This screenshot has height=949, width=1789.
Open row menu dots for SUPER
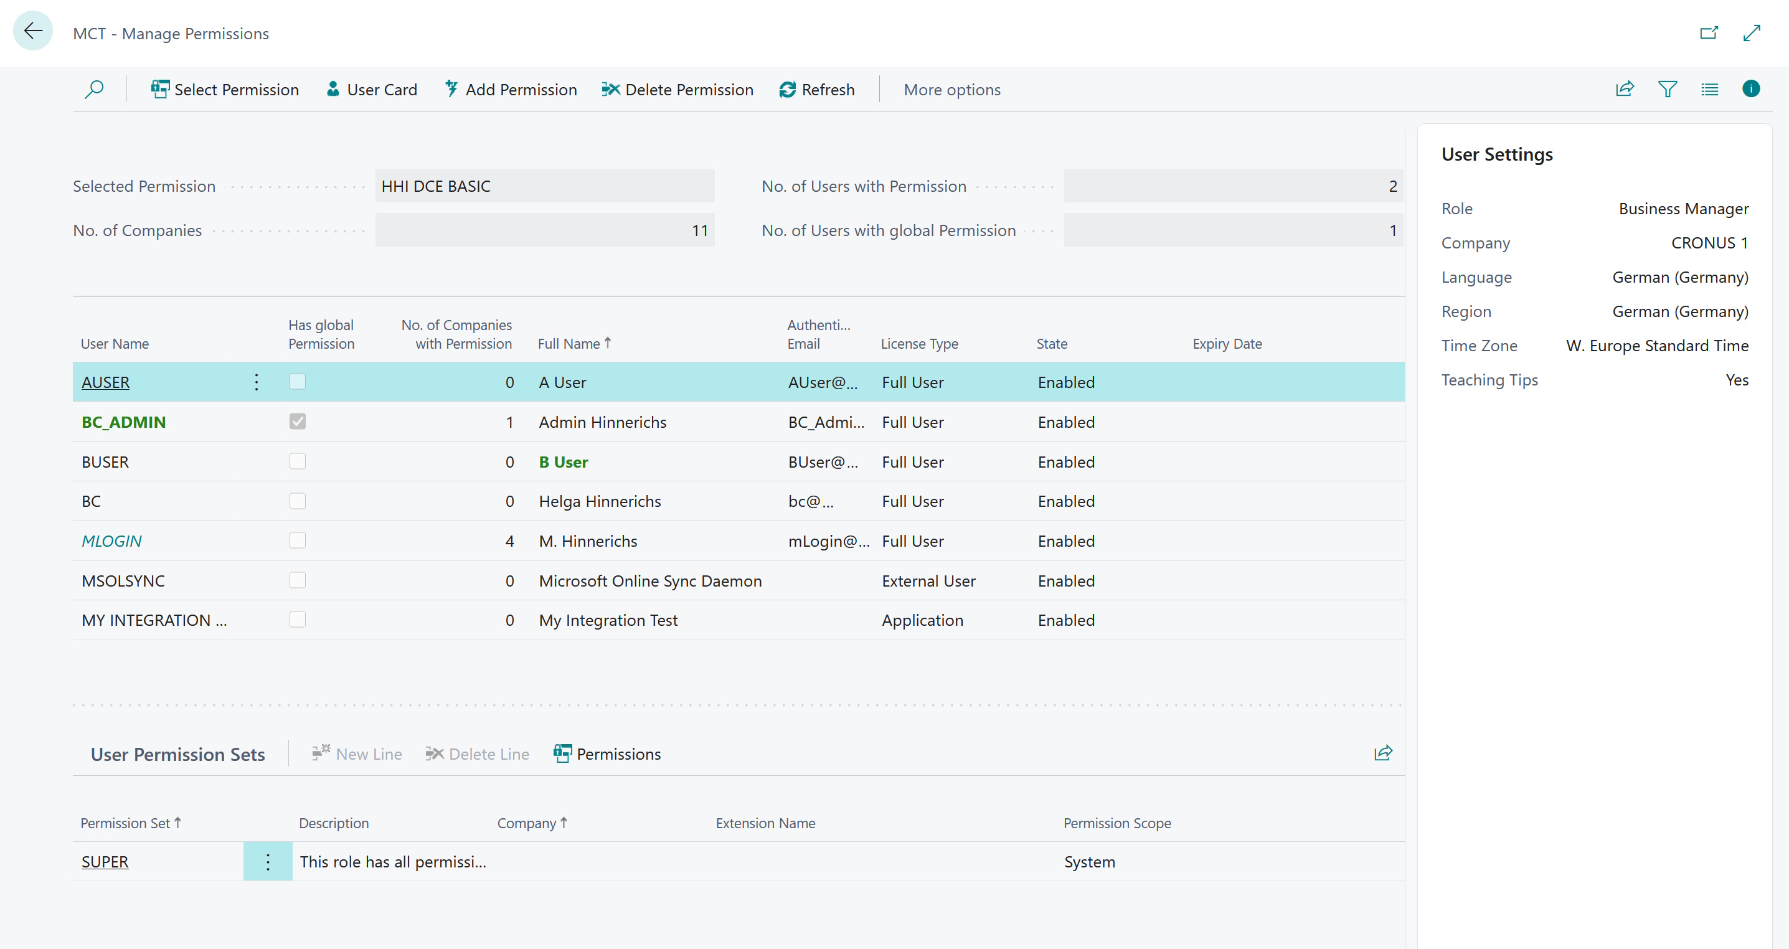click(268, 861)
